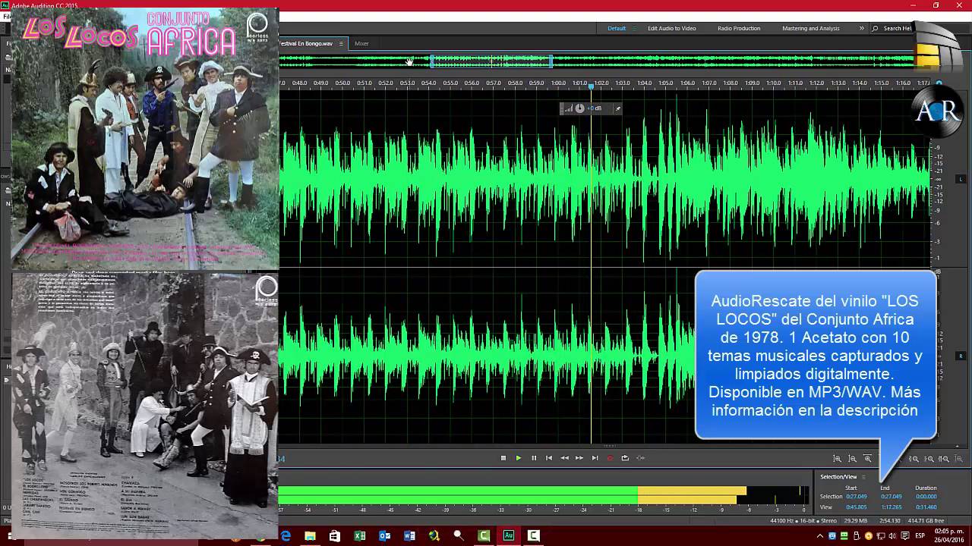972x546 pixels.
Task: Click View End value 1:17.265
Action: point(892,507)
